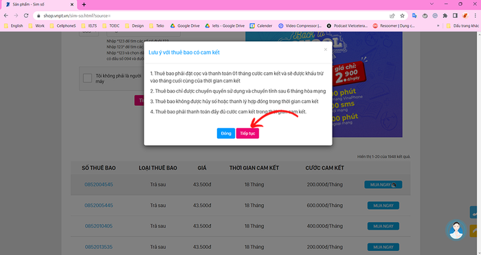
Task: Go forward with browser forward arrow
Action: (16, 16)
